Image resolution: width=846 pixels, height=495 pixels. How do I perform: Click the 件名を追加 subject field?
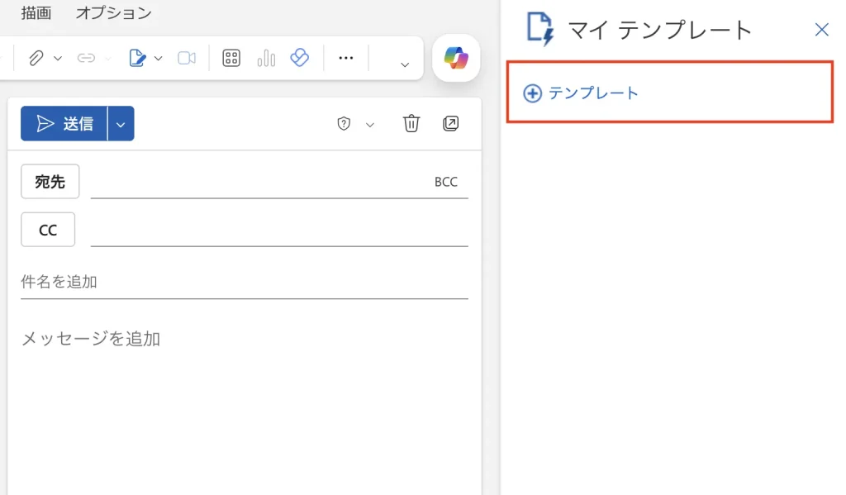tap(244, 282)
